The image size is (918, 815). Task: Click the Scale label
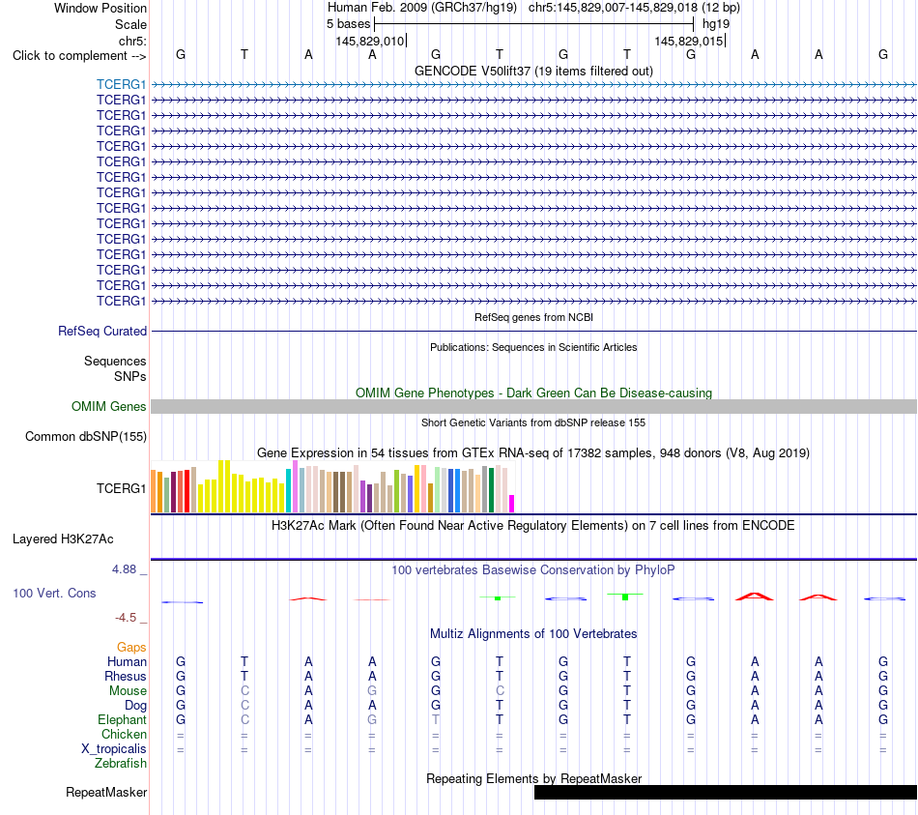click(130, 24)
